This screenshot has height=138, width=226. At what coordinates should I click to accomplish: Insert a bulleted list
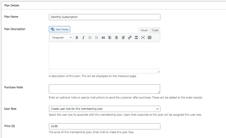(x=90, y=38)
